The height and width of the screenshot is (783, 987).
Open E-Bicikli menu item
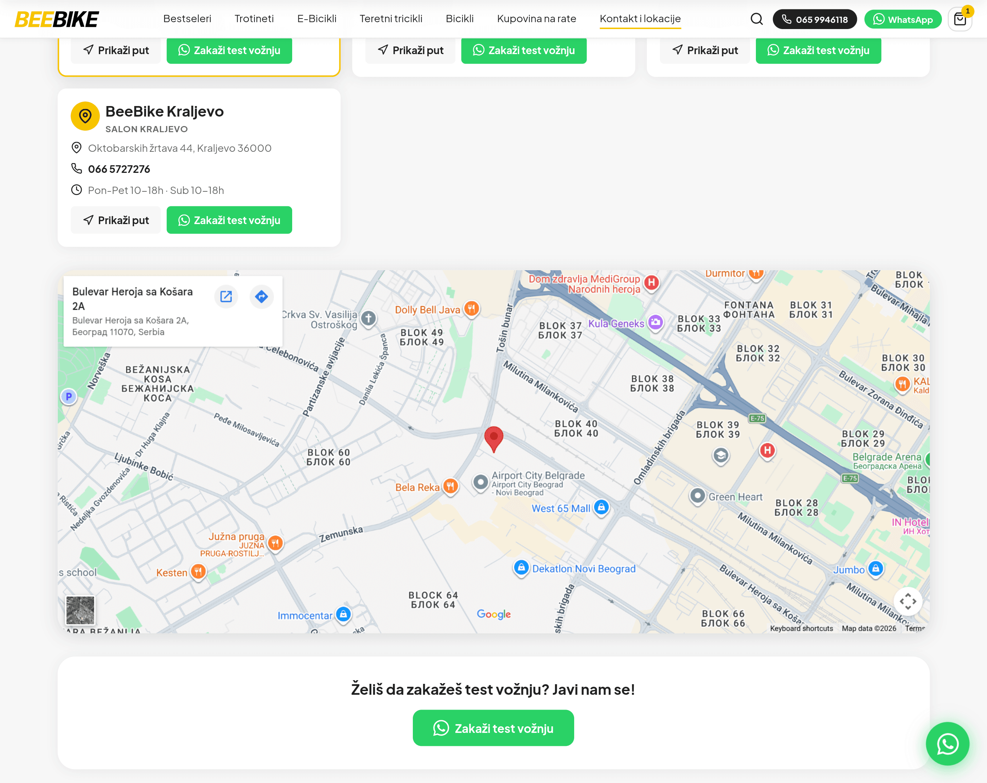pos(316,19)
